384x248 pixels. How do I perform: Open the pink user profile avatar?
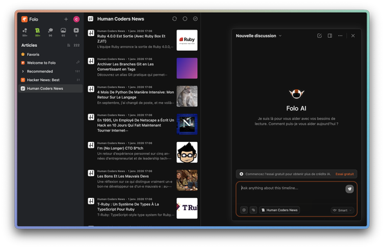tap(77, 19)
